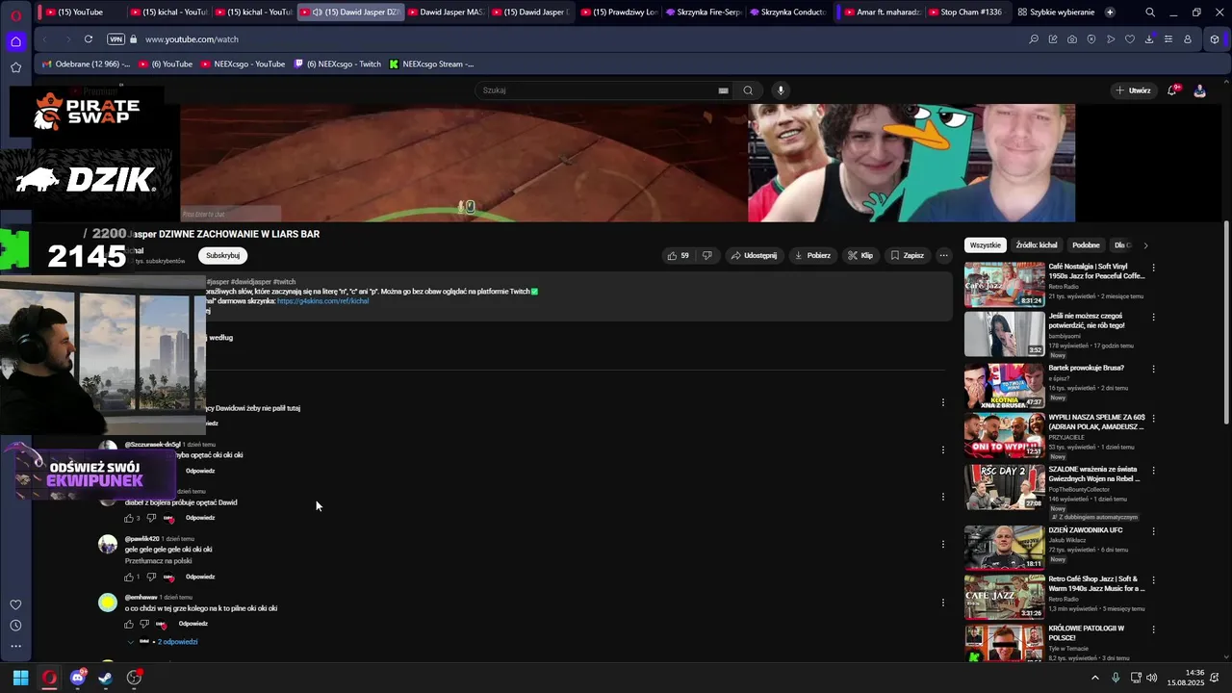The height and width of the screenshot is (693, 1232).
Task: Open Steam from the Windows taskbar
Action: 106,678
